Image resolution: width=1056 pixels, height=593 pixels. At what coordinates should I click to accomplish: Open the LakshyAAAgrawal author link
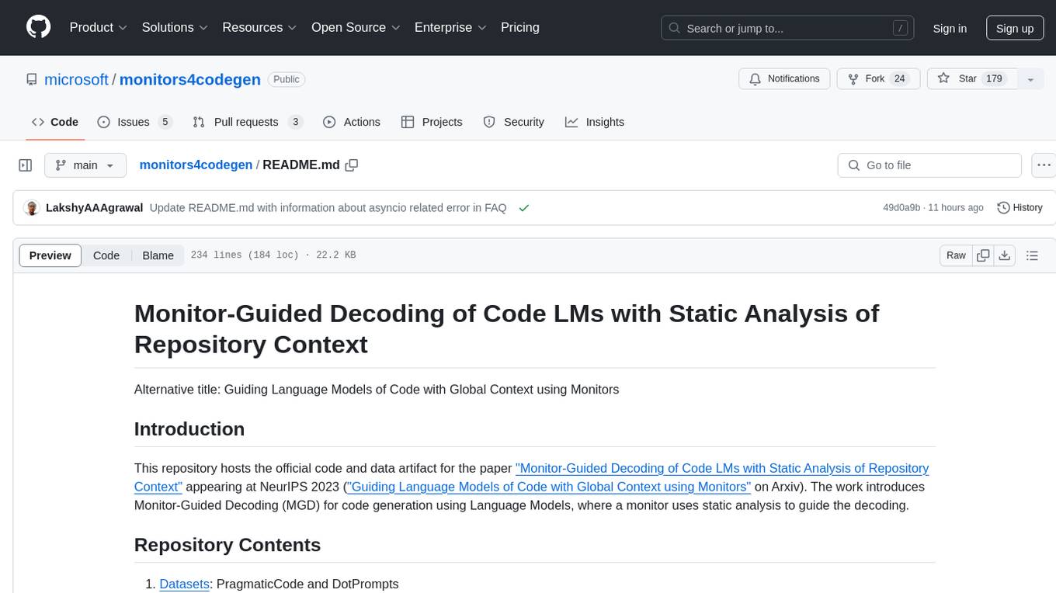[94, 208]
